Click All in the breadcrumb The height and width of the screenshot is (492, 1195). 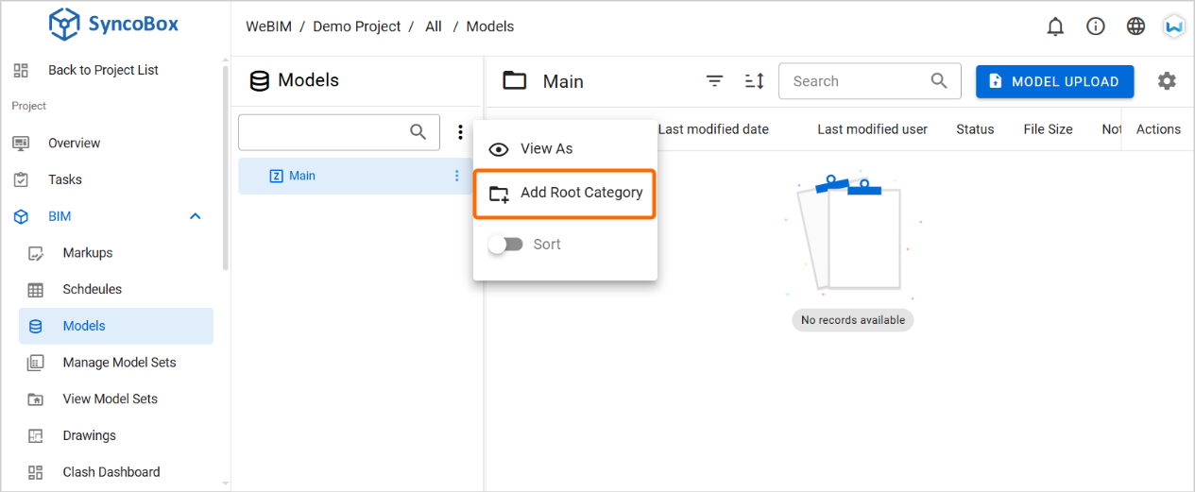point(434,26)
